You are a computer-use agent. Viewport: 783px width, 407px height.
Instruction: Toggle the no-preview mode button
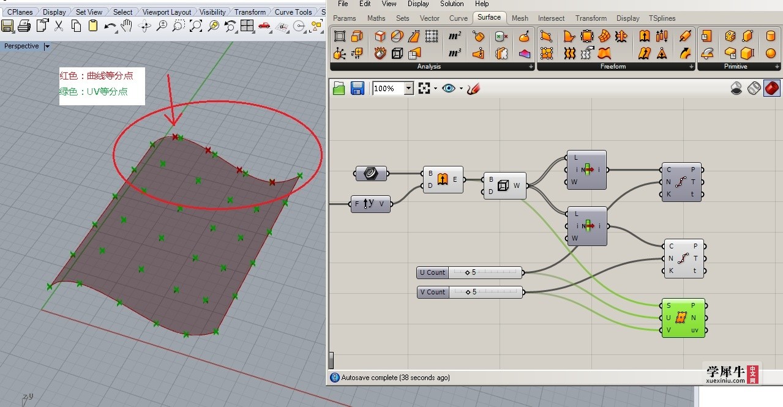coord(738,89)
